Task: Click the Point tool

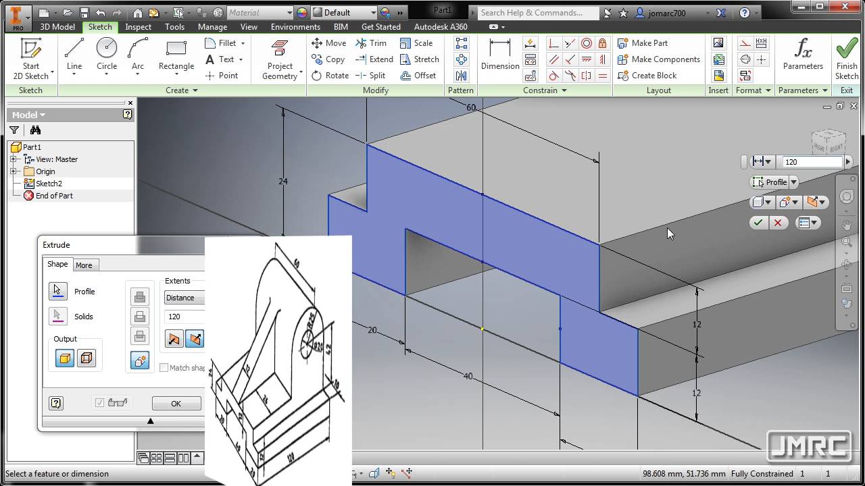Action: coord(222,76)
